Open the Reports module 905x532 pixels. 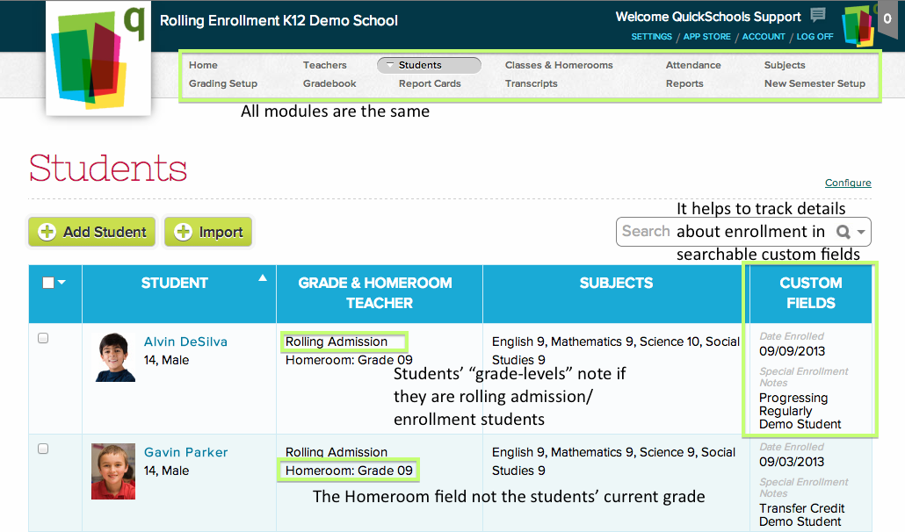coord(684,83)
